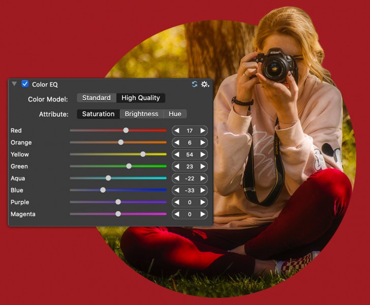Click the Aqua slider handle

[108, 178]
